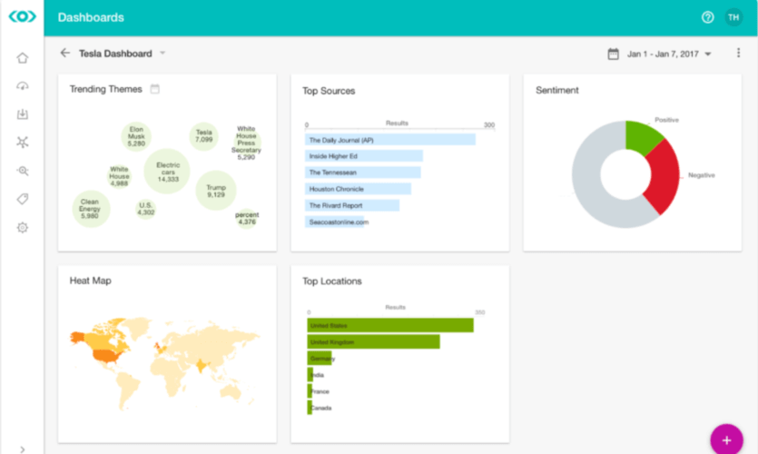
Task: Select the U.S. 4,302 bubble
Action: point(145,209)
